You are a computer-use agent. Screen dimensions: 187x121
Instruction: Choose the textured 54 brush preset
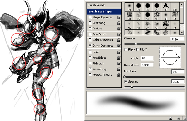point(166,25)
